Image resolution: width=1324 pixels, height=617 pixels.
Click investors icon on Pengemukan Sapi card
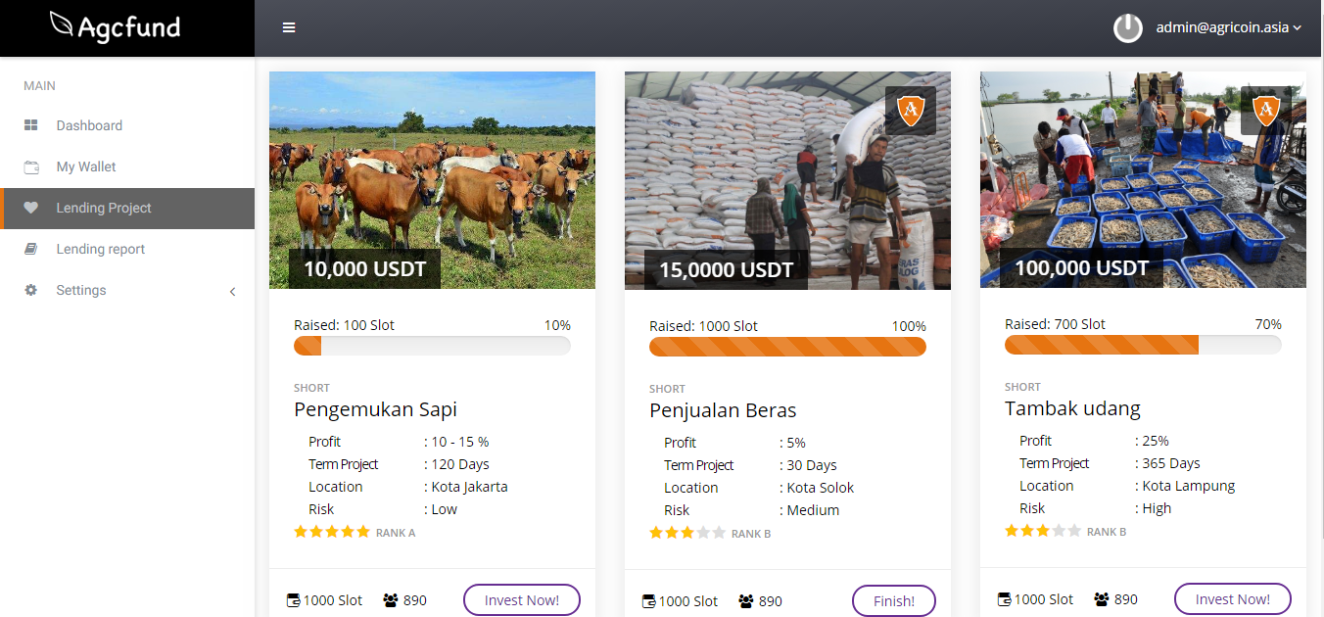(392, 599)
